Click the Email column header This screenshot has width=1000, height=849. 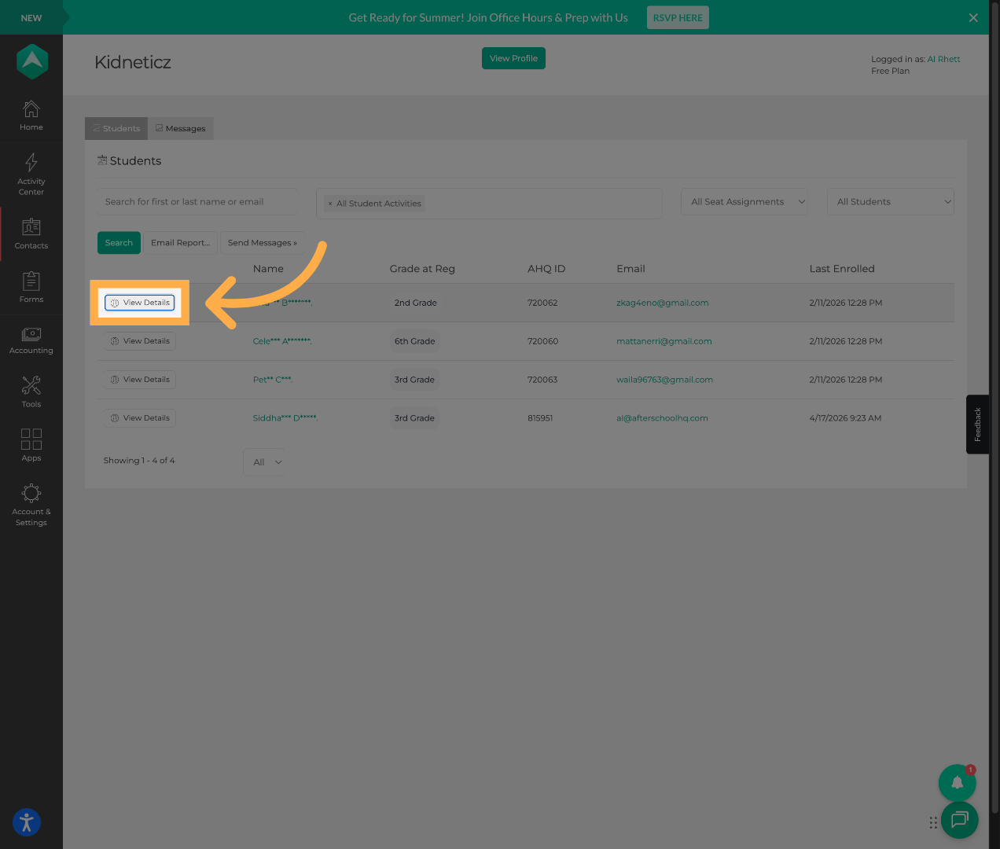(x=631, y=269)
